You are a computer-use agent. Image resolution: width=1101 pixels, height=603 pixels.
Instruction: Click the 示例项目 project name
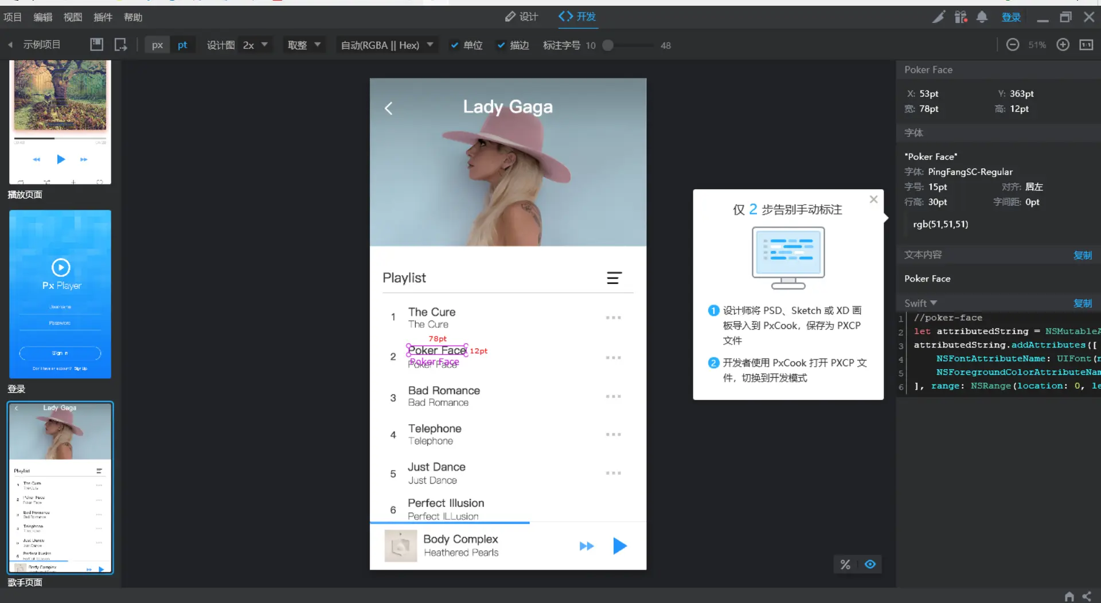(x=42, y=45)
